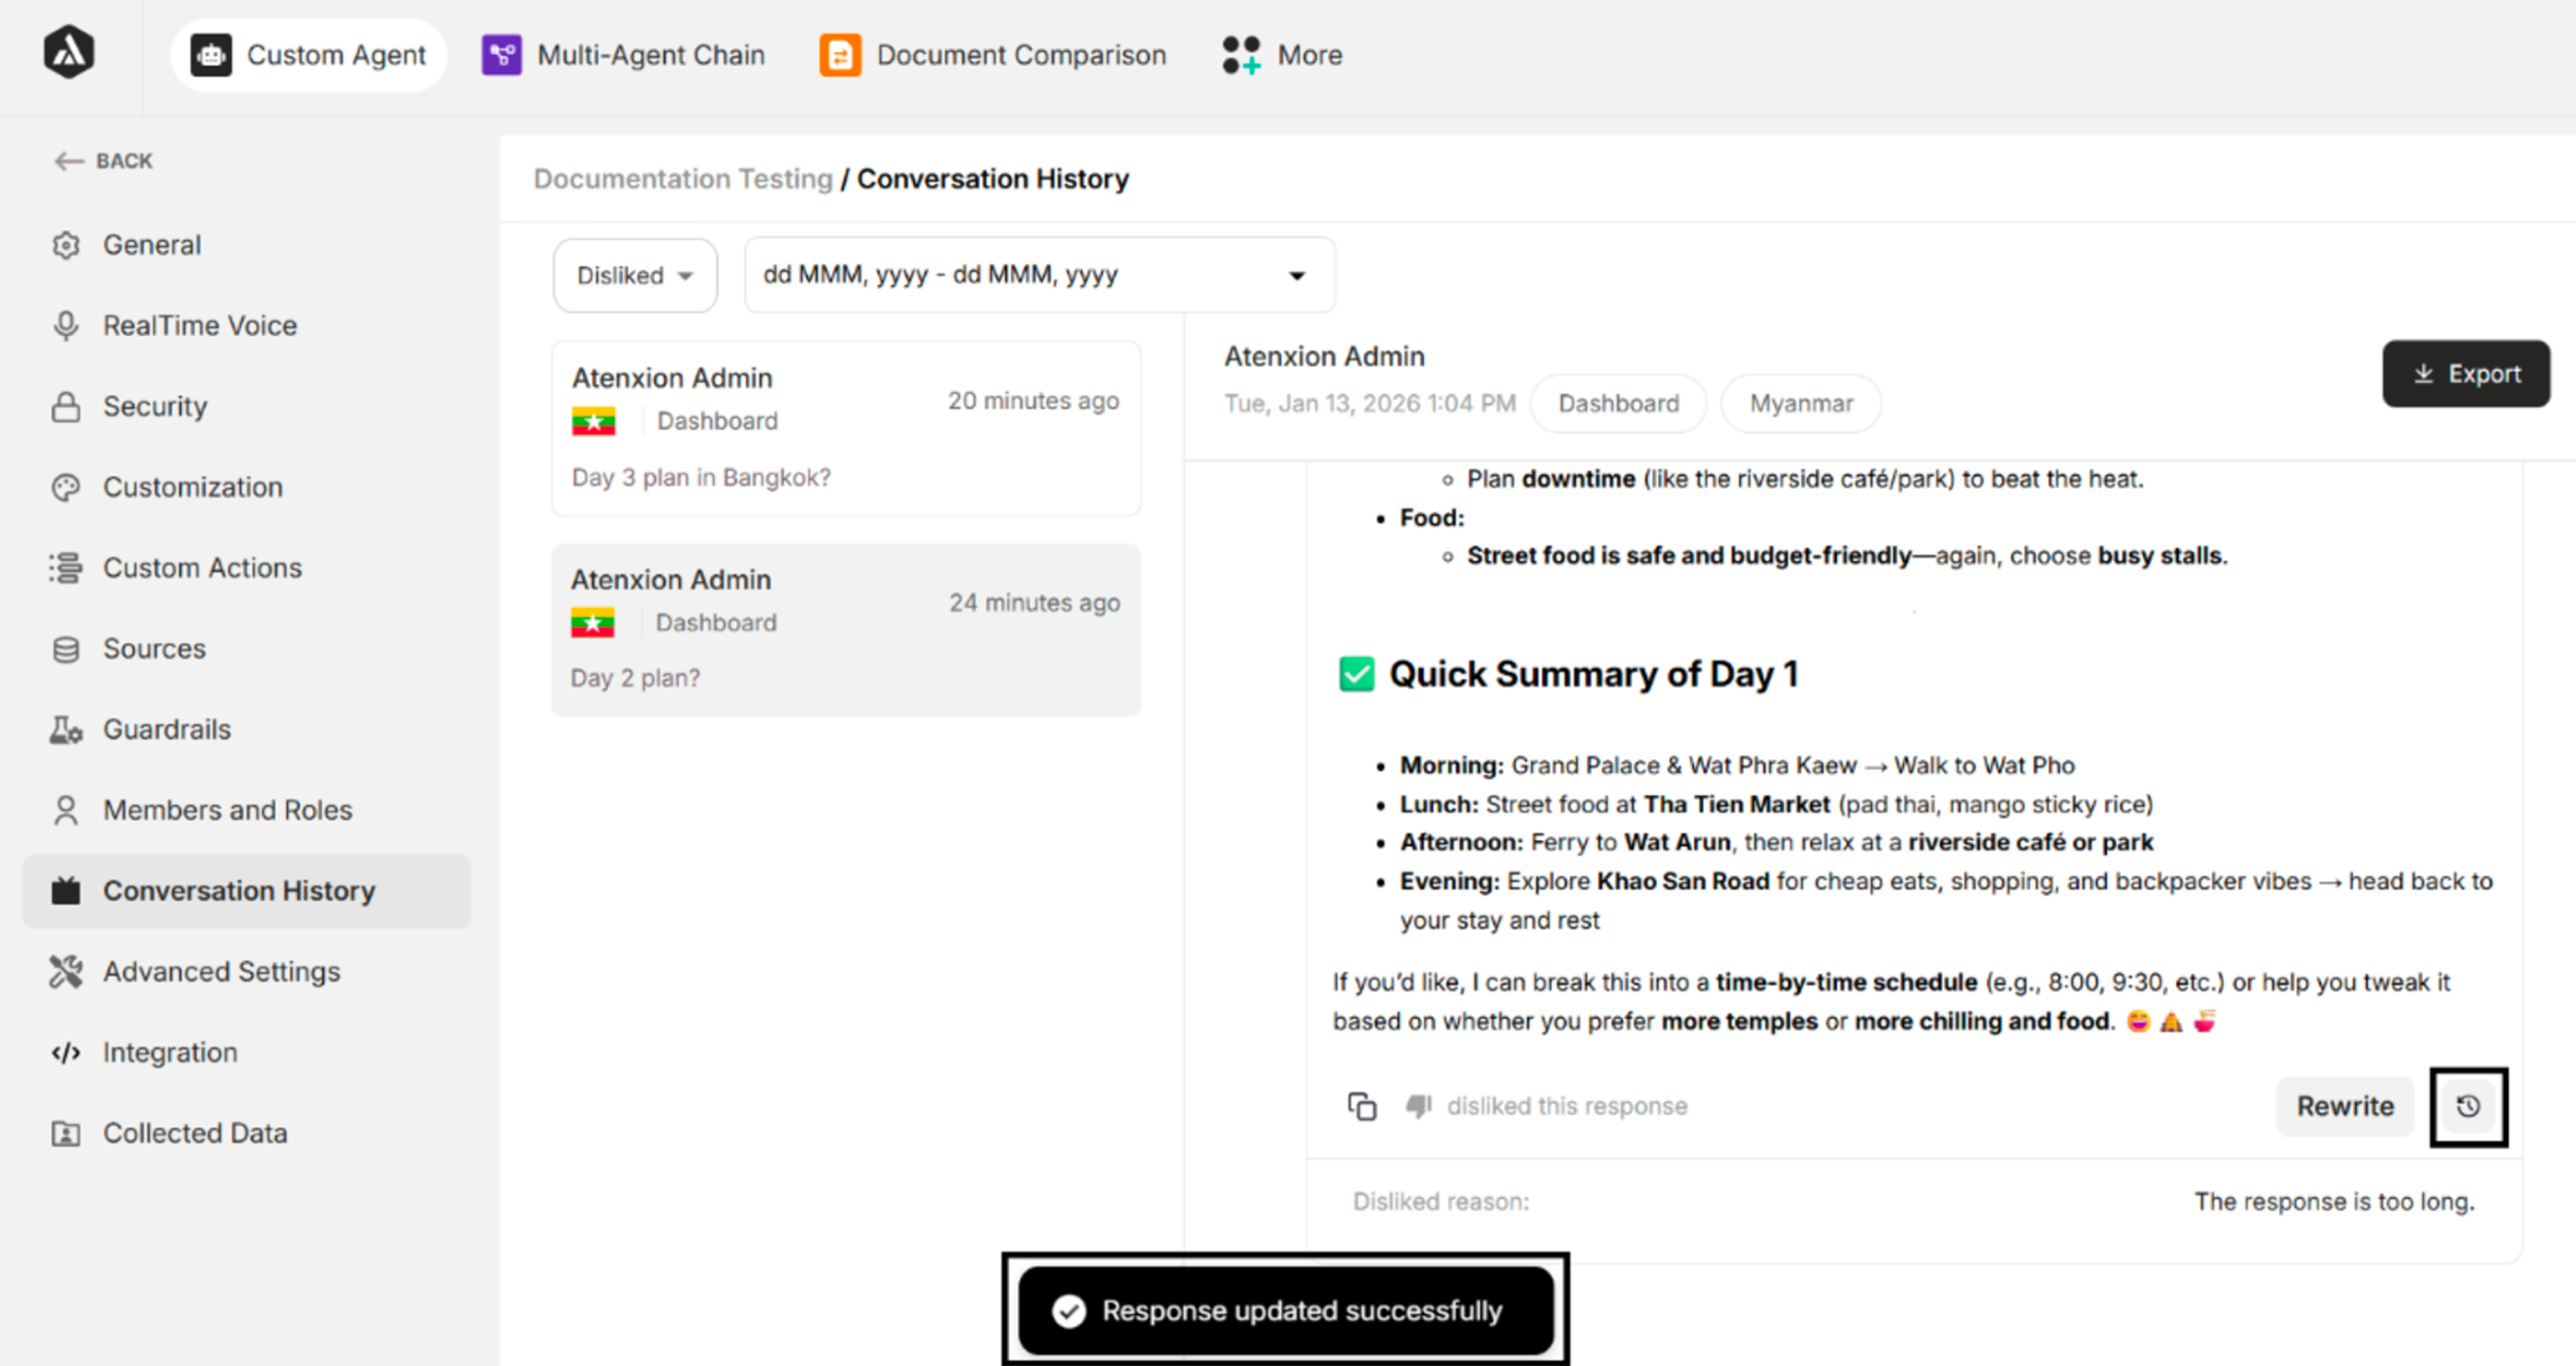
Task: Click the restore response history icon beside Rewrite
Action: (x=2468, y=1106)
